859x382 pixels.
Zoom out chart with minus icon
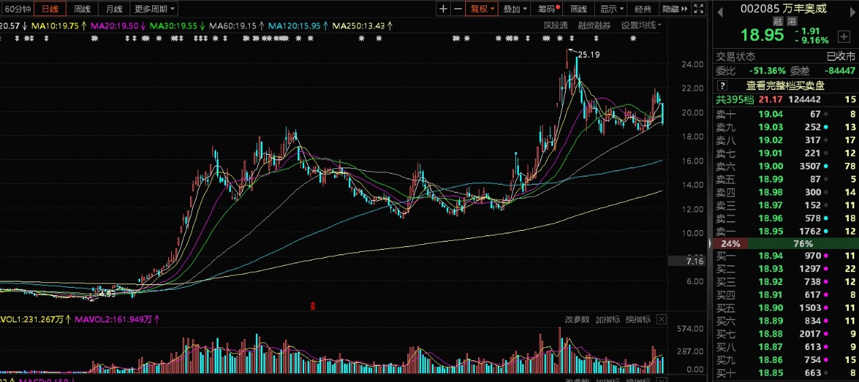[x=458, y=9]
